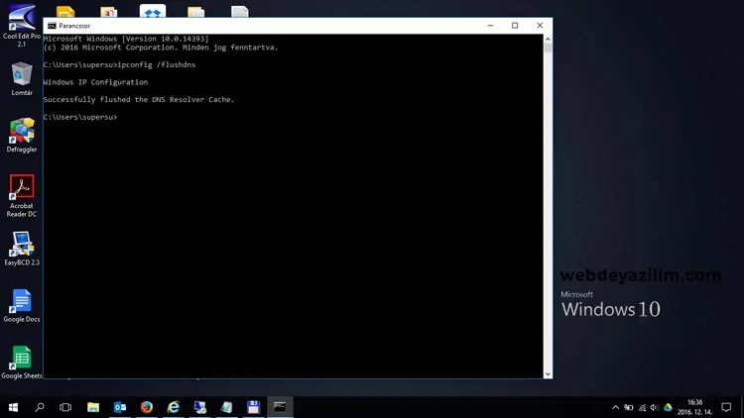Open the volume speaker tray icon
Screen dimensions: 744x418
(655, 407)
